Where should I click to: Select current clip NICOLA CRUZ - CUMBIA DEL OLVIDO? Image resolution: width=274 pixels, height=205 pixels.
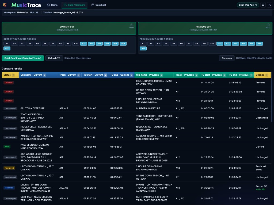click(x=36, y=128)
